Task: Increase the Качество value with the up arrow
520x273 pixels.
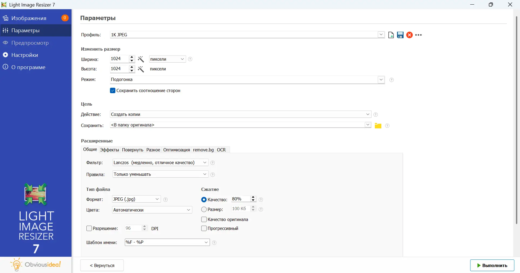Action: coord(253,197)
